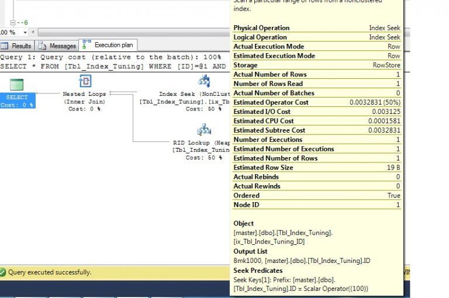Click Estimated CPU Cost value 0.0001581
The width and height of the screenshot is (449, 298).
pos(384,121)
